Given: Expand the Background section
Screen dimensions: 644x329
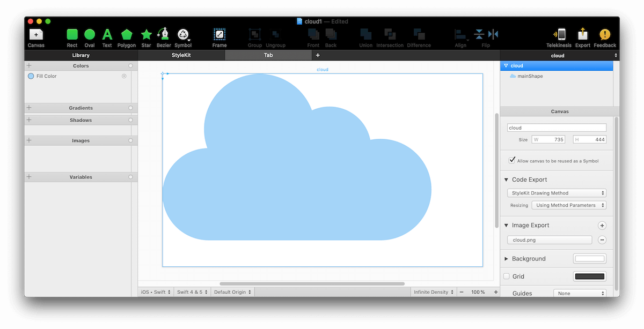Looking at the screenshot, I should tap(507, 259).
